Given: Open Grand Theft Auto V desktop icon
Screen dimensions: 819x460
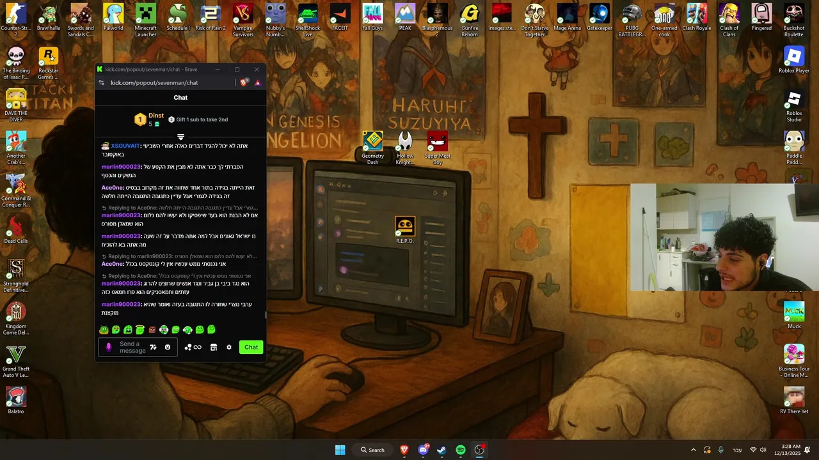Looking at the screenshot, I should coord(16,361).
